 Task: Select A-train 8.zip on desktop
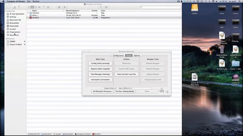point(222,65)
